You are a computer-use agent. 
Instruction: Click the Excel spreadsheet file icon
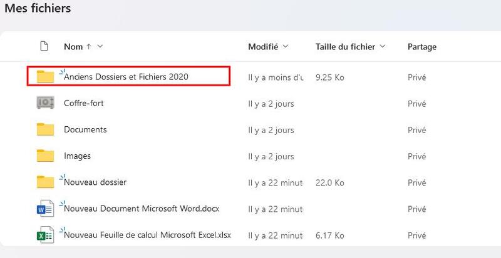point(45,235)
